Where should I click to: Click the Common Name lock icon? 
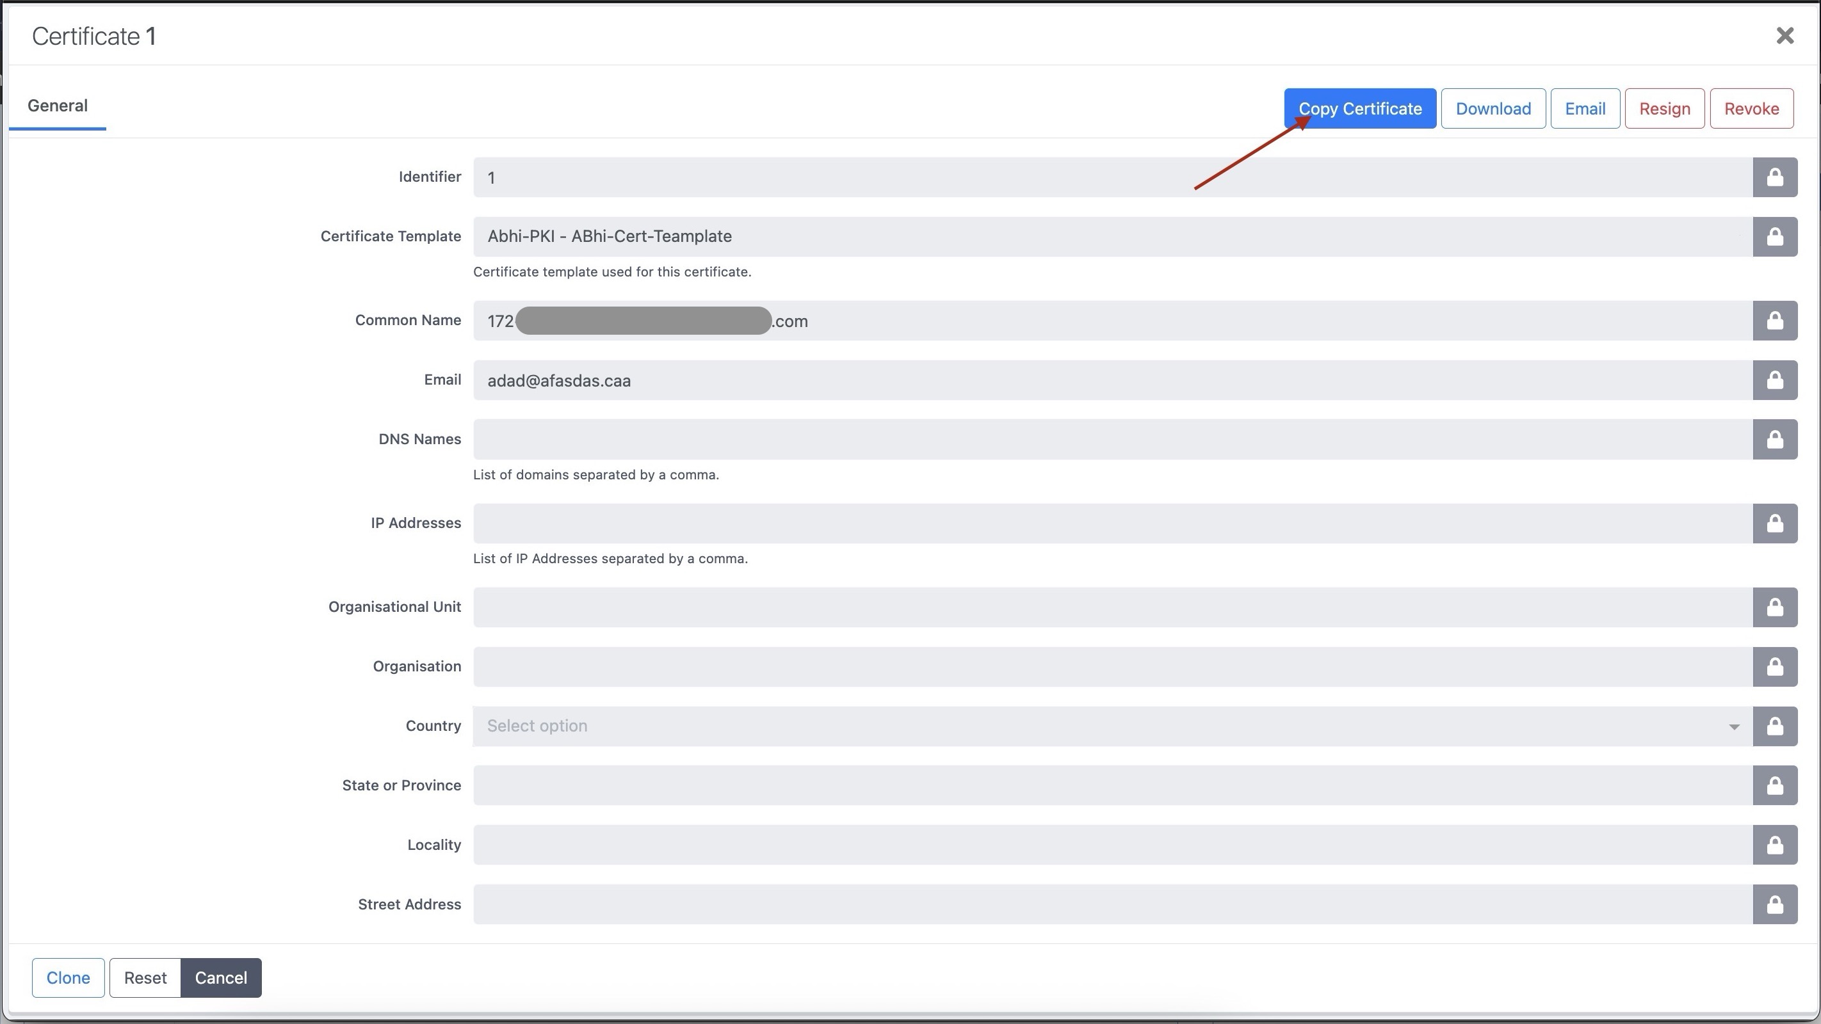click(x=1774, y=321)
